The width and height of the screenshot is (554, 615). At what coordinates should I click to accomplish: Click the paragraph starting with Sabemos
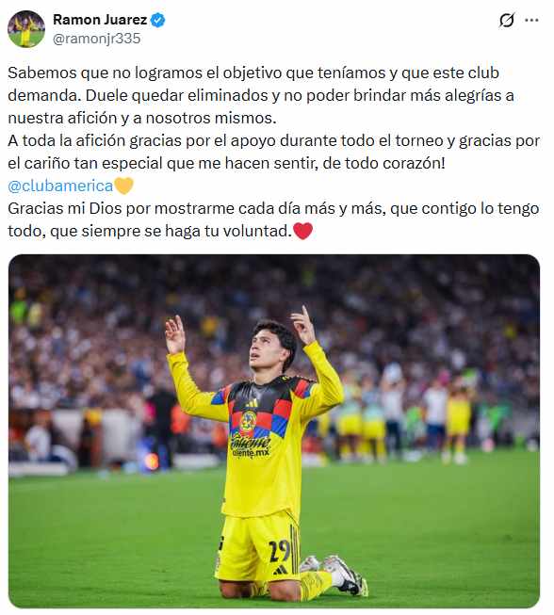pos(261,95)
